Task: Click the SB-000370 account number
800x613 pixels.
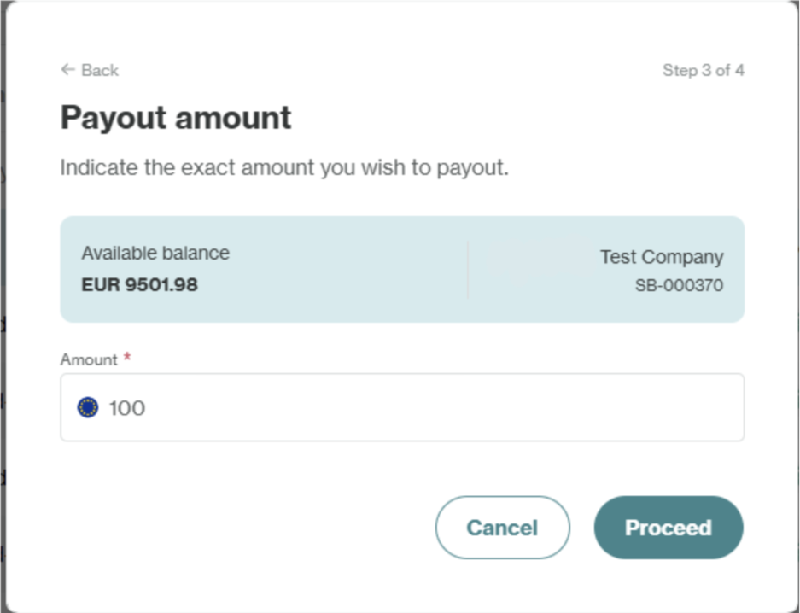Action: click(679, 285)
